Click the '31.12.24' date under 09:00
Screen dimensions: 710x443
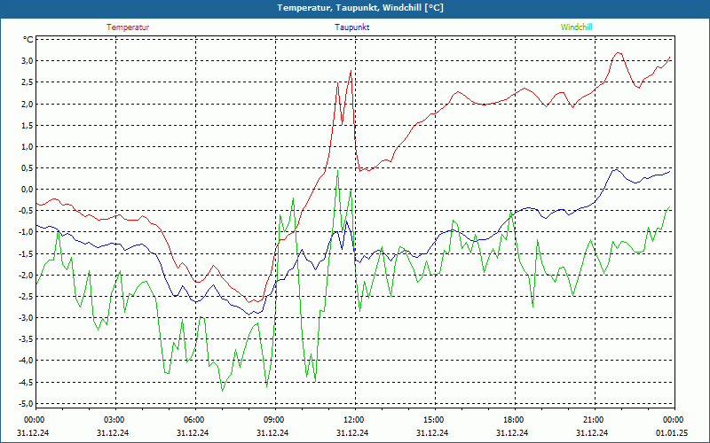coord(272,433)
